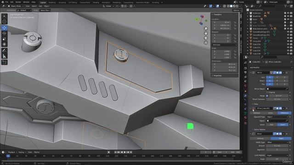
Task: Open the Render properties tab icon
Action: [x=245, y=68]
